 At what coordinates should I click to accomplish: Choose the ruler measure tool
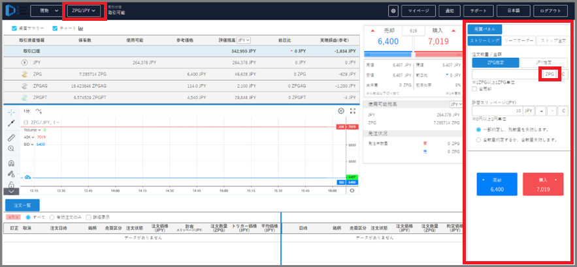coord(11,138)
